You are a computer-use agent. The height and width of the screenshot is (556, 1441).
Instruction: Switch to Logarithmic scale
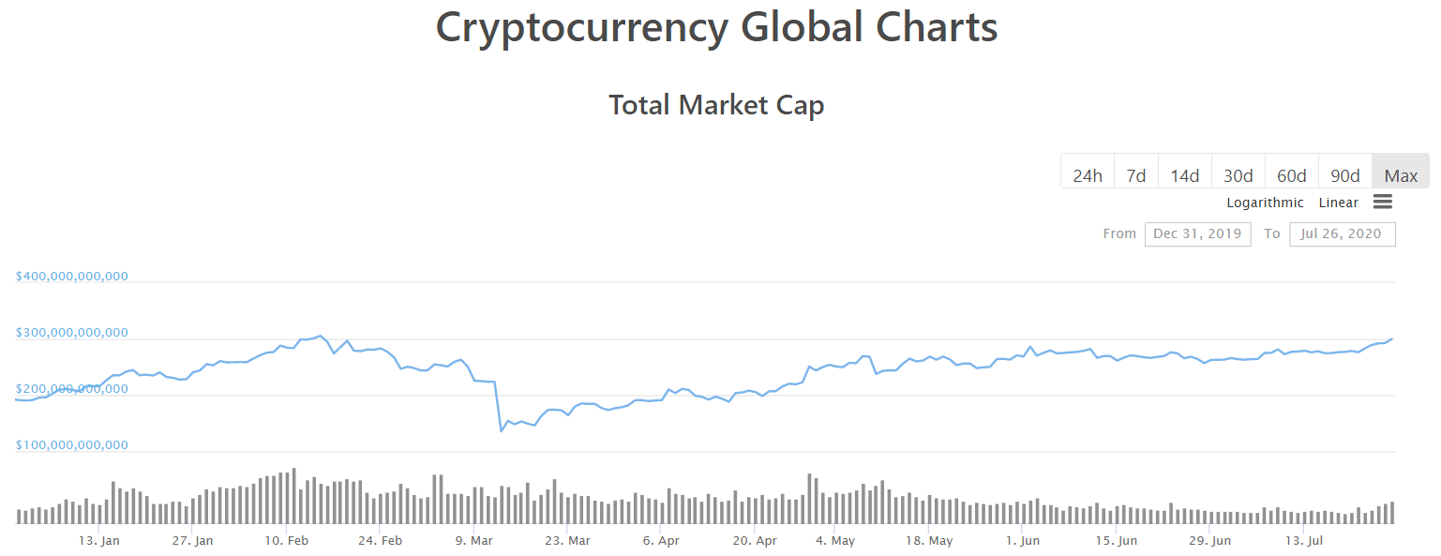click(1265, 203)
